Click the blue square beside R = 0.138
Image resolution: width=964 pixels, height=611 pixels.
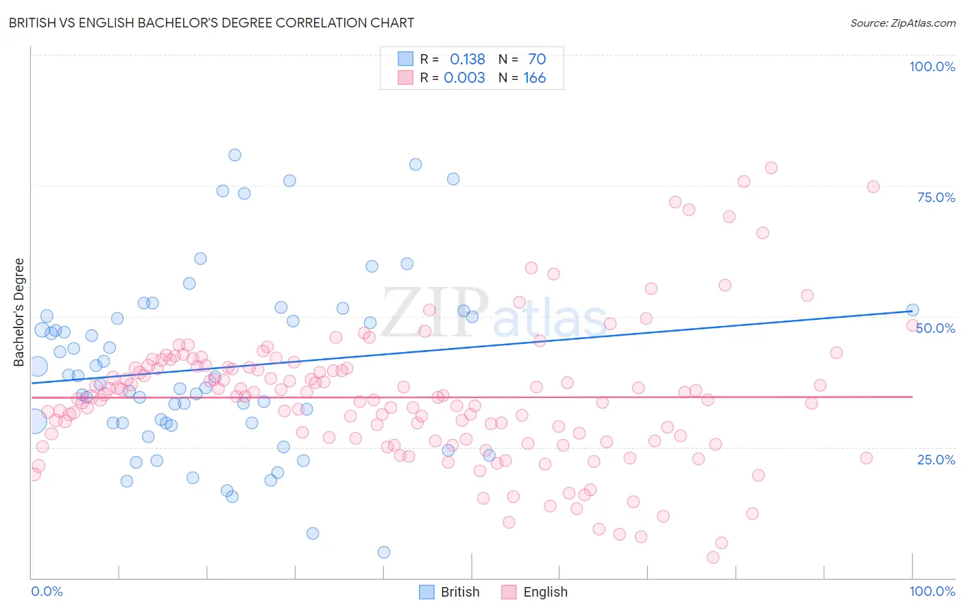pyautogui.click(x=406, y=59)
